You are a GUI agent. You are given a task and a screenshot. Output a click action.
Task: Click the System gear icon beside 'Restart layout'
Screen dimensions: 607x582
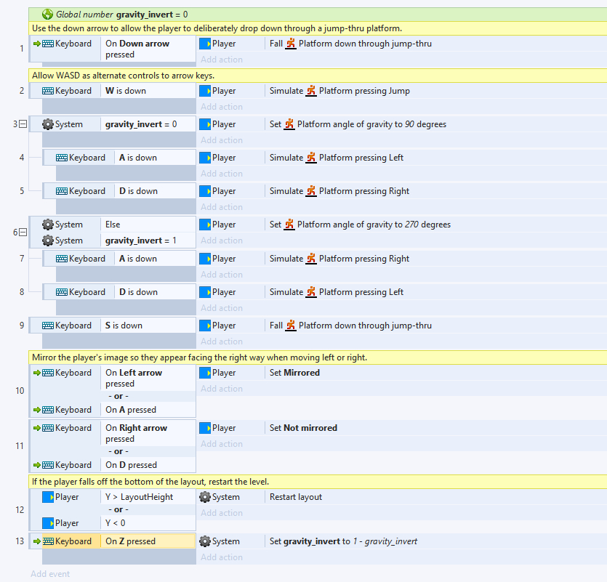pyautogui.click(x=205, y=497)
